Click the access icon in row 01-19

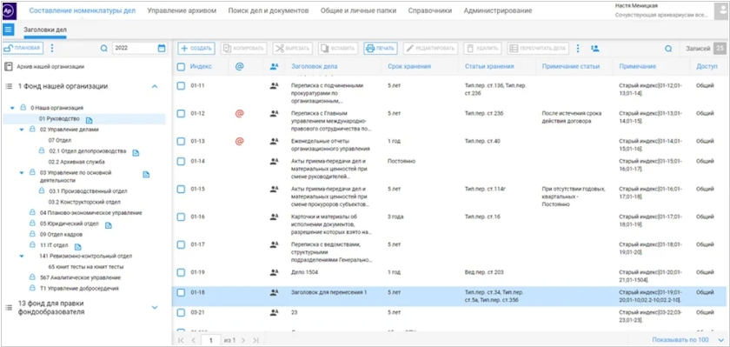point(275,272)
